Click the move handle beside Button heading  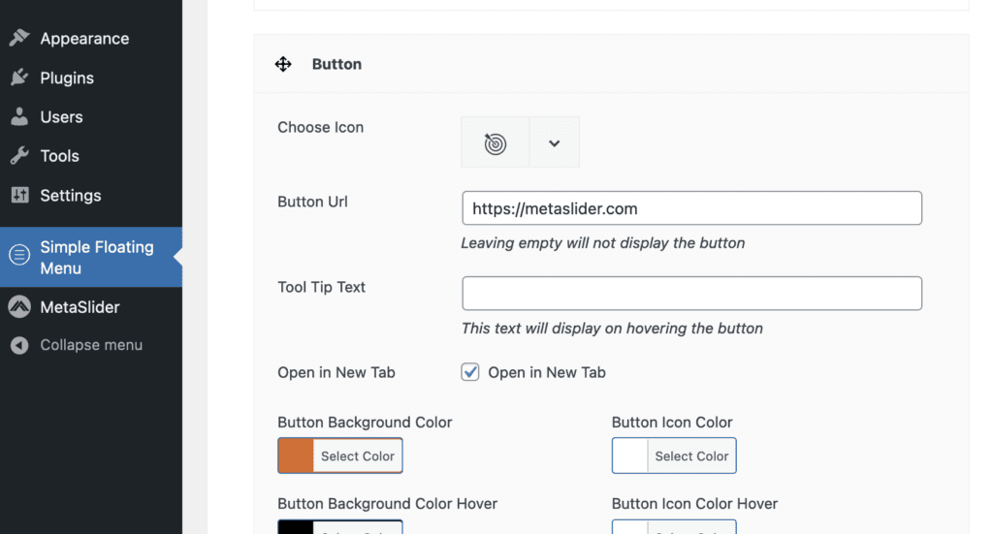(283, 65)
